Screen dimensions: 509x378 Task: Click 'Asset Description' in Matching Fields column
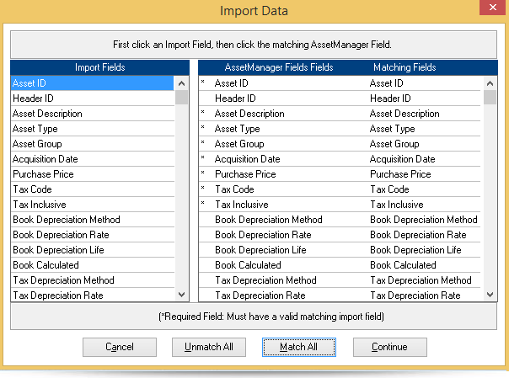click(x=405, y=114)
